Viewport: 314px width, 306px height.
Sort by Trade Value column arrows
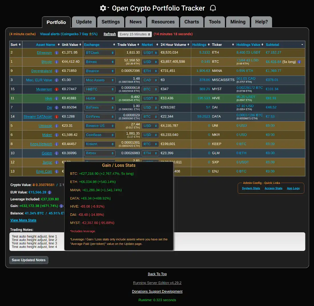click(138, 44)
